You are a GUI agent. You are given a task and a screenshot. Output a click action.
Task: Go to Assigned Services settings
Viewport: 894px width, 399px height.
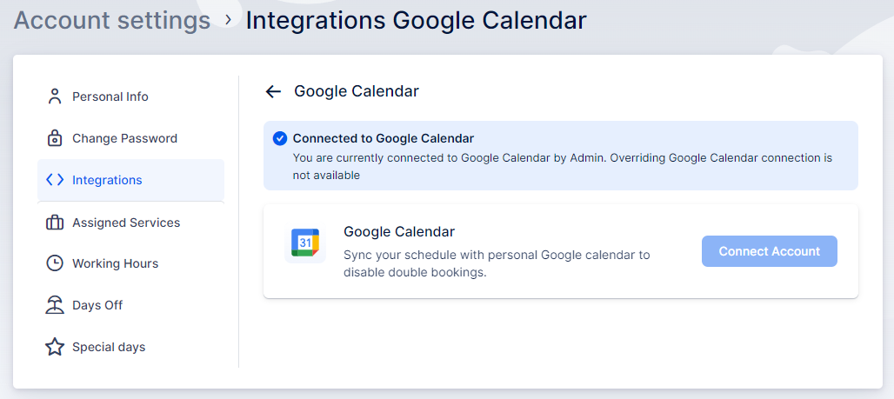126,223
